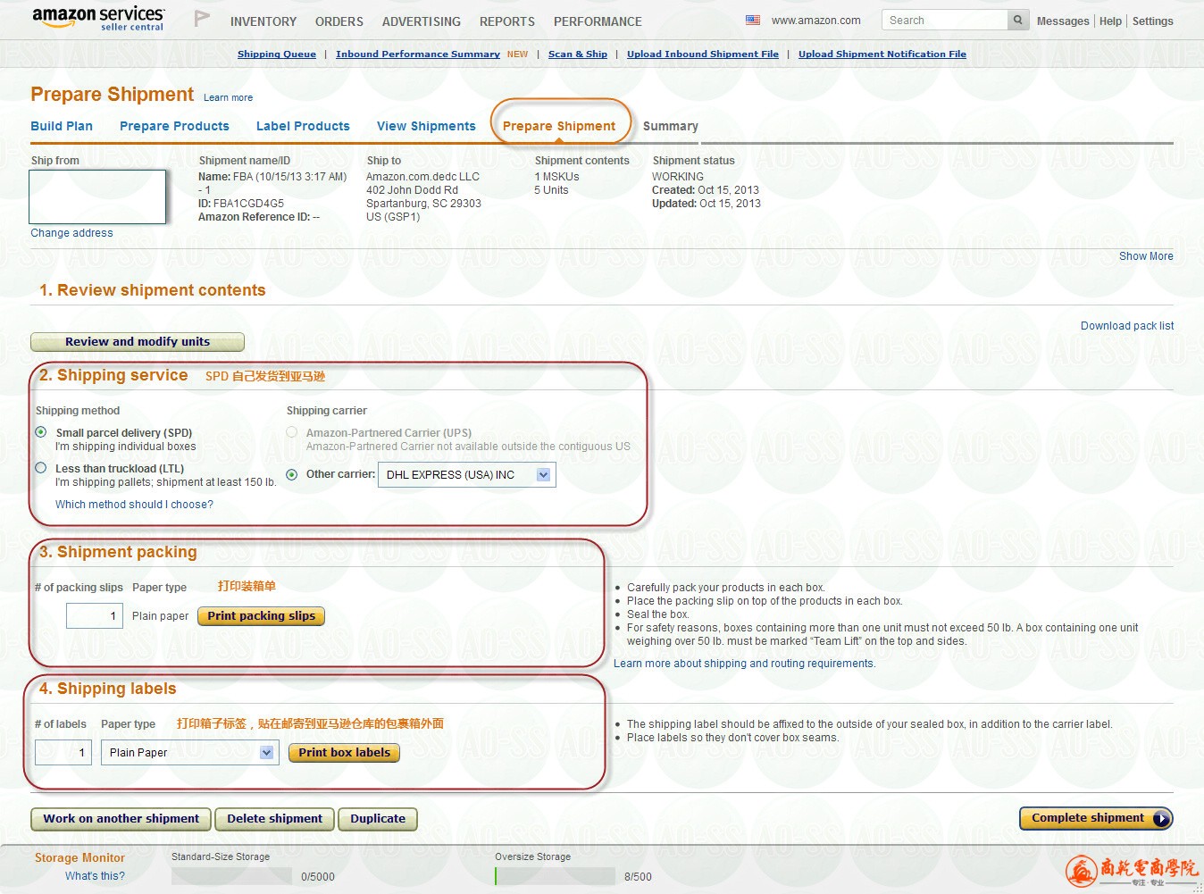Open the ADVERTISING menu

422,21
